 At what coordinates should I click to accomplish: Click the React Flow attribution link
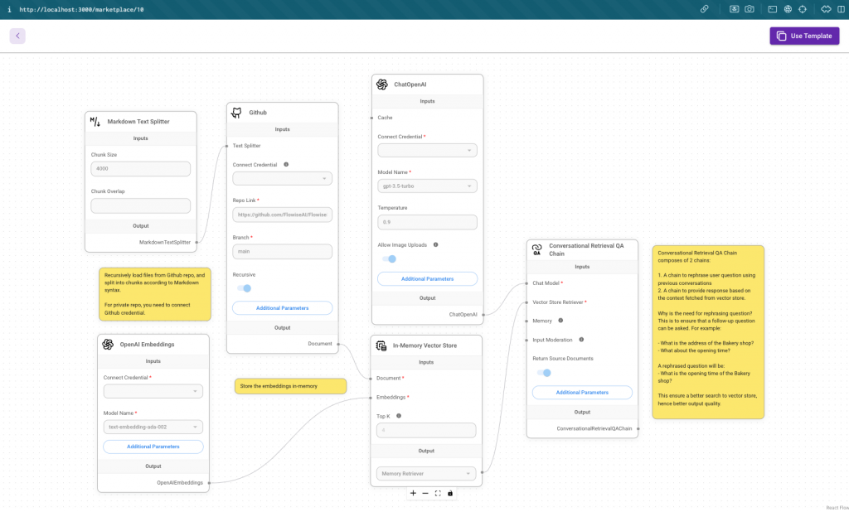click(x=837, y=508)
